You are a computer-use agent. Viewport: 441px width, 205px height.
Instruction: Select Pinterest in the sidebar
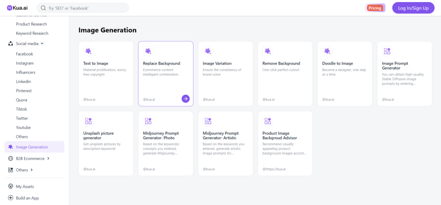(x=24, y=91)
